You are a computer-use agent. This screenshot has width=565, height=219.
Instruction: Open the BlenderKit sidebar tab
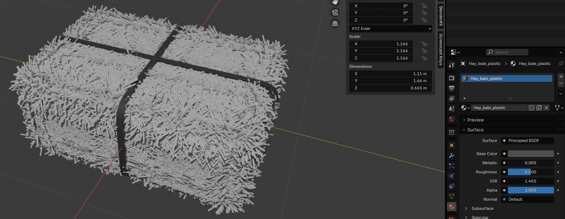(x=441, y=16)
